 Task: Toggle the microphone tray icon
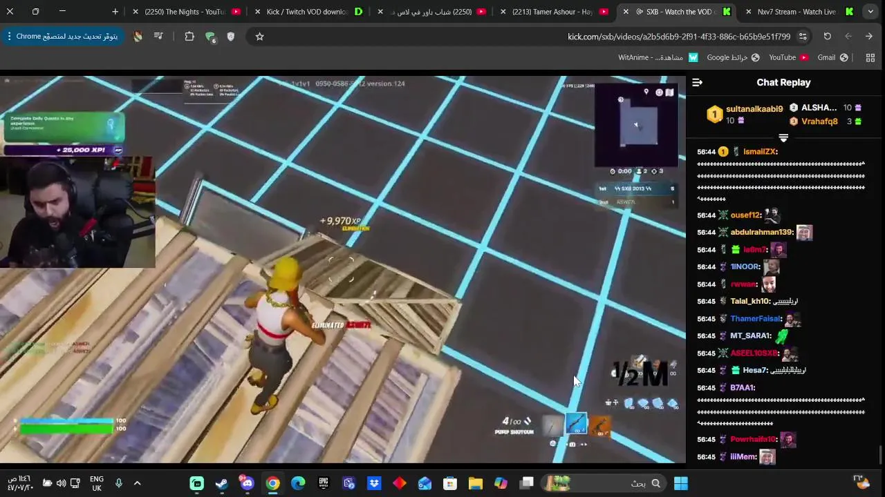point(118,483)
